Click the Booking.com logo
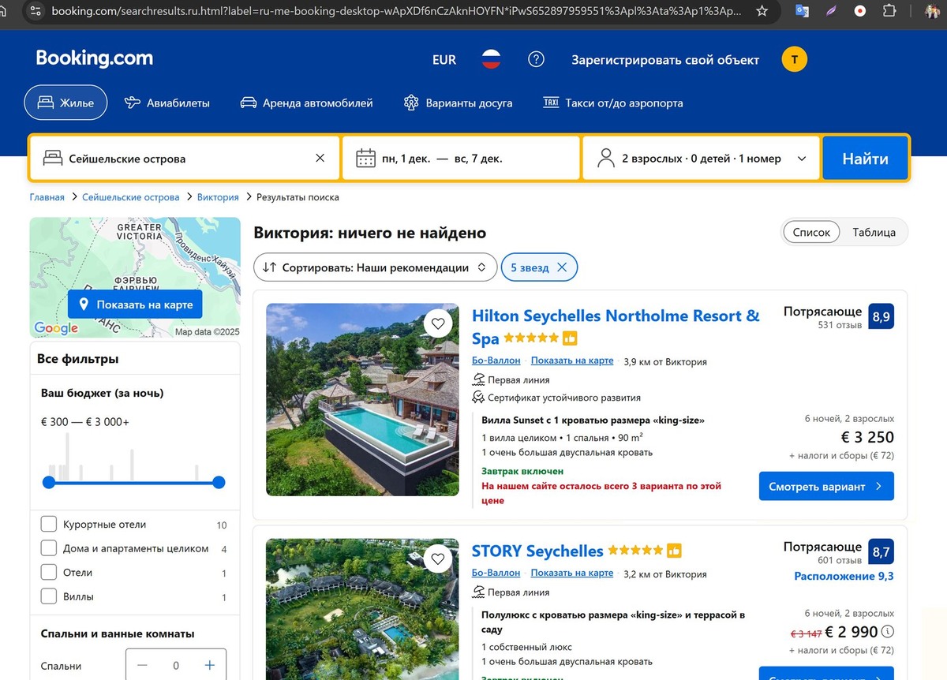Image resolution: width=947 pixels, height=680 pixels. click(95, 58)
